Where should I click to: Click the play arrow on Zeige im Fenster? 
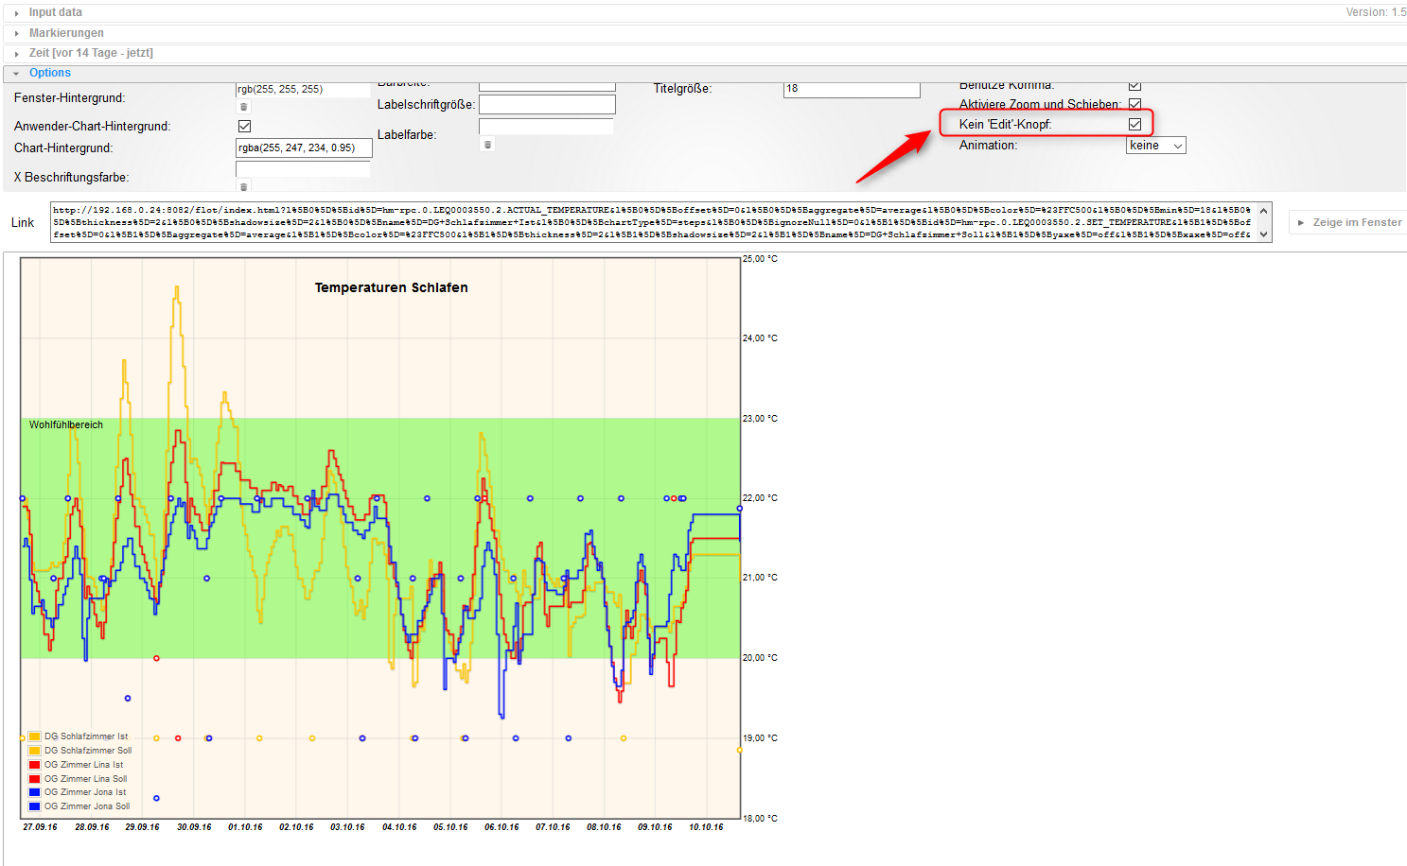point(1301,223)
